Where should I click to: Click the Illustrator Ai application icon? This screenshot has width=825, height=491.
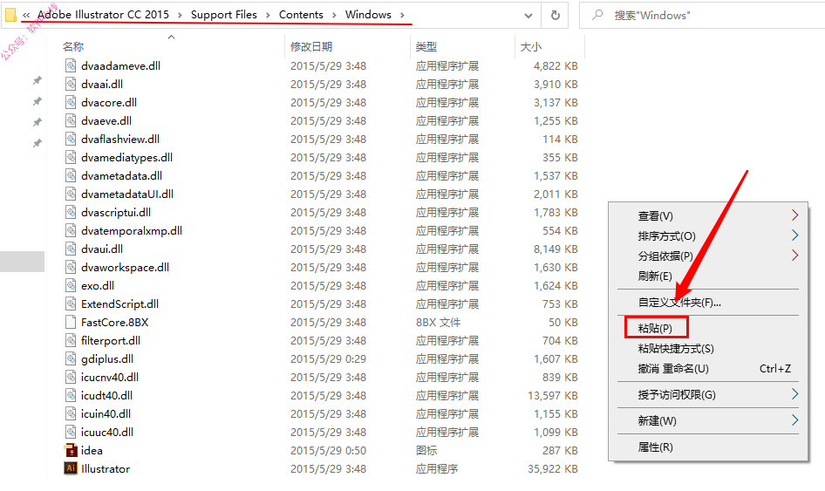point(71,468)
